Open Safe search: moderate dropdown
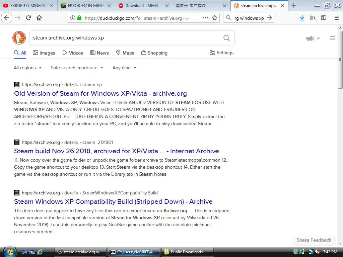This screenshot has width=343, height=257. tap(77, 68)
